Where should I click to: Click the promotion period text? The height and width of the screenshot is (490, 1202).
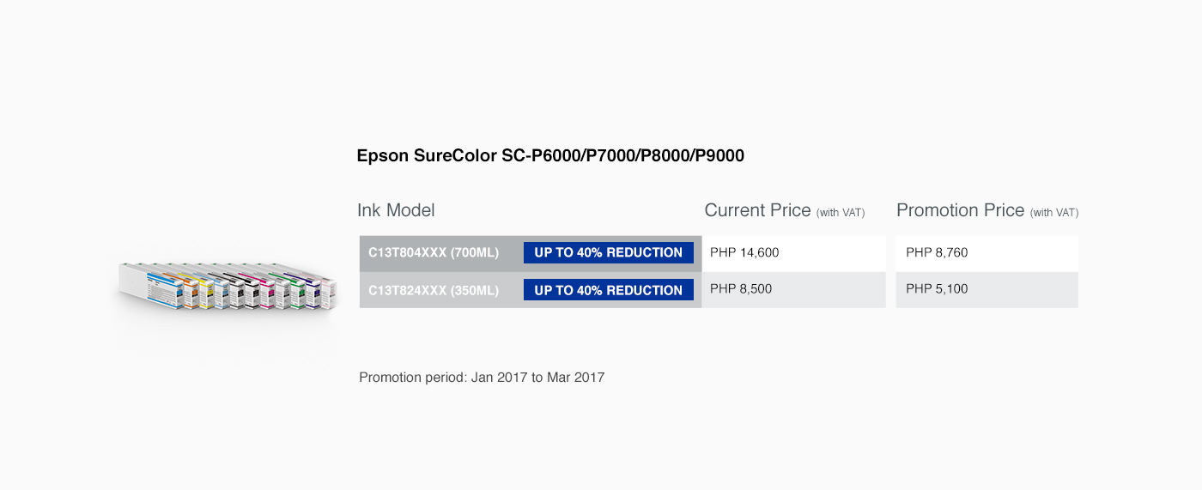click(x=482, y=377)
